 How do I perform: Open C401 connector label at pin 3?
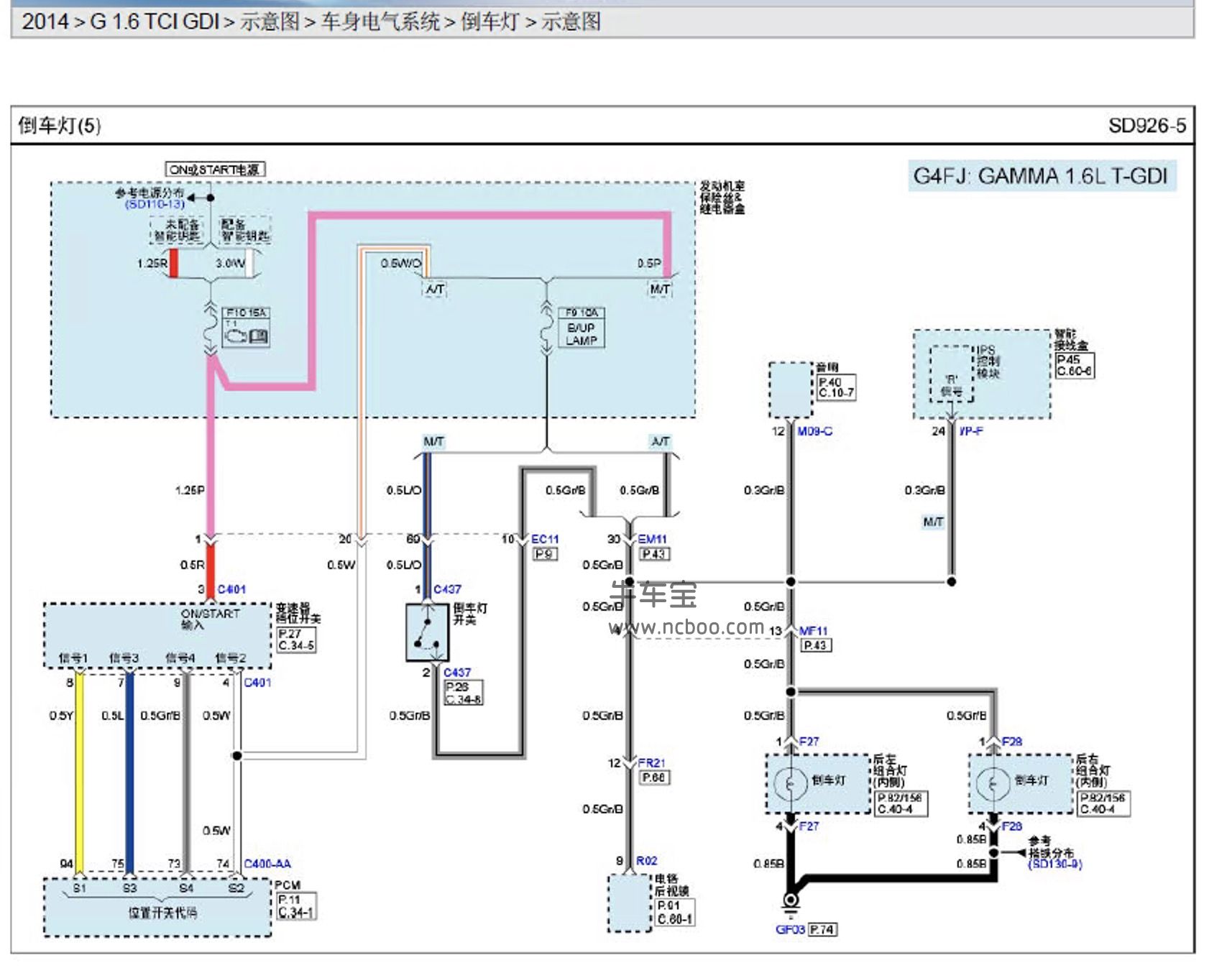pos(231,589)
